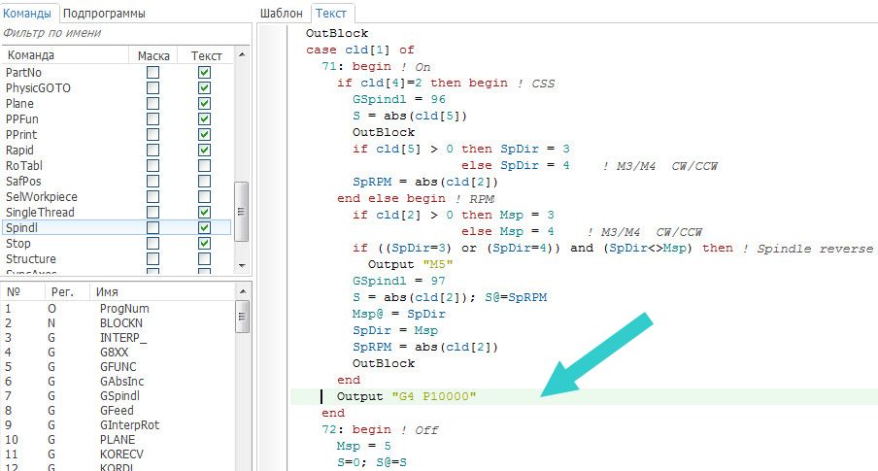Click the Маска column header
Screen dimensions: 878x471
tap(153, 55)
